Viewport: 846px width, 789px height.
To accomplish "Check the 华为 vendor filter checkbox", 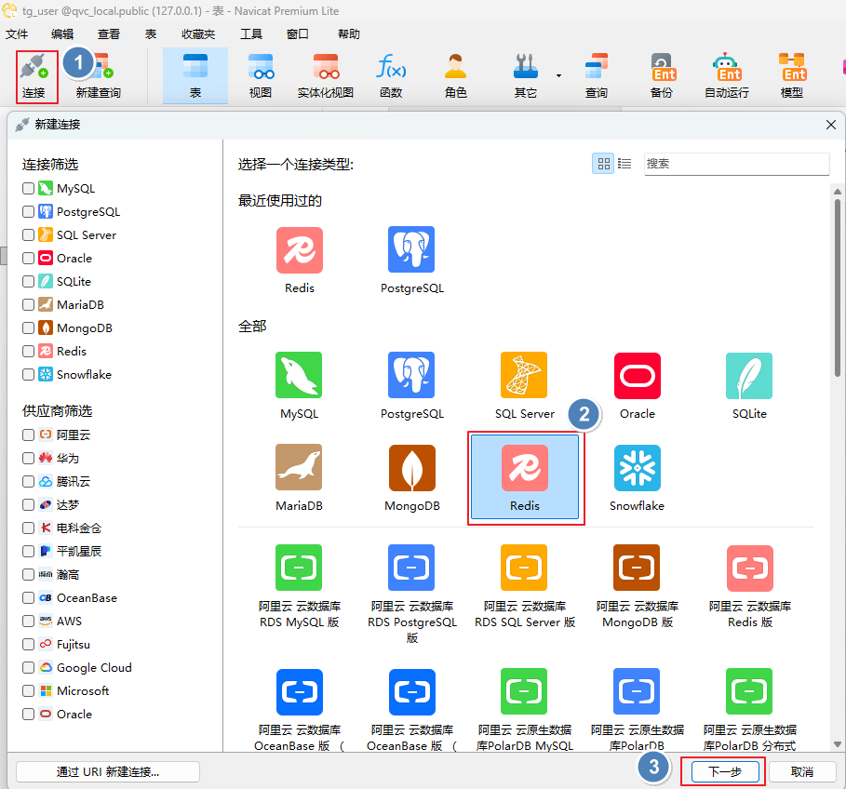I will pos(28,458).
